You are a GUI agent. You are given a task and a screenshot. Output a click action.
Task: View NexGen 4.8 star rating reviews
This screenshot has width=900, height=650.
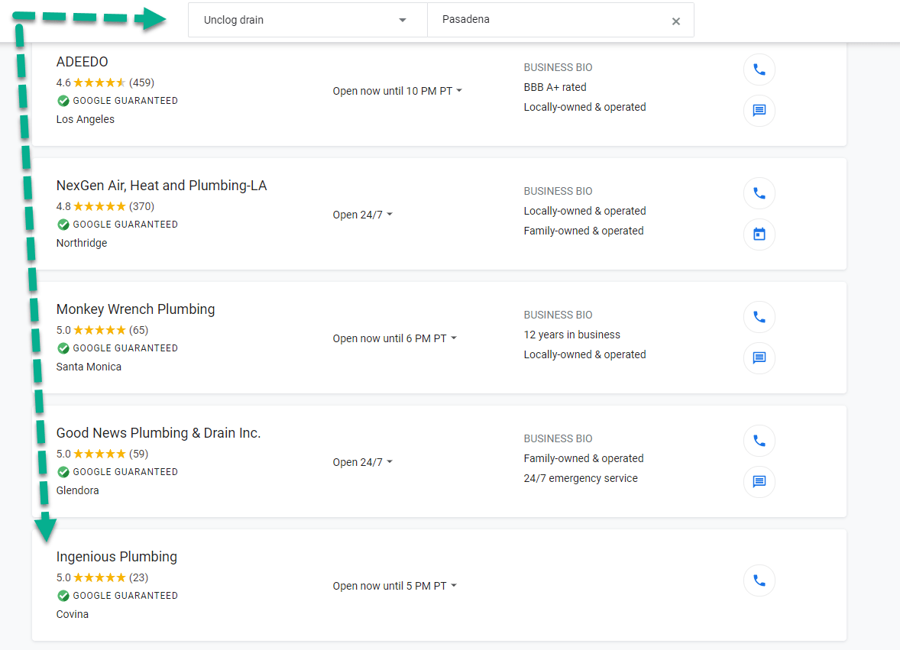point(105,206)
